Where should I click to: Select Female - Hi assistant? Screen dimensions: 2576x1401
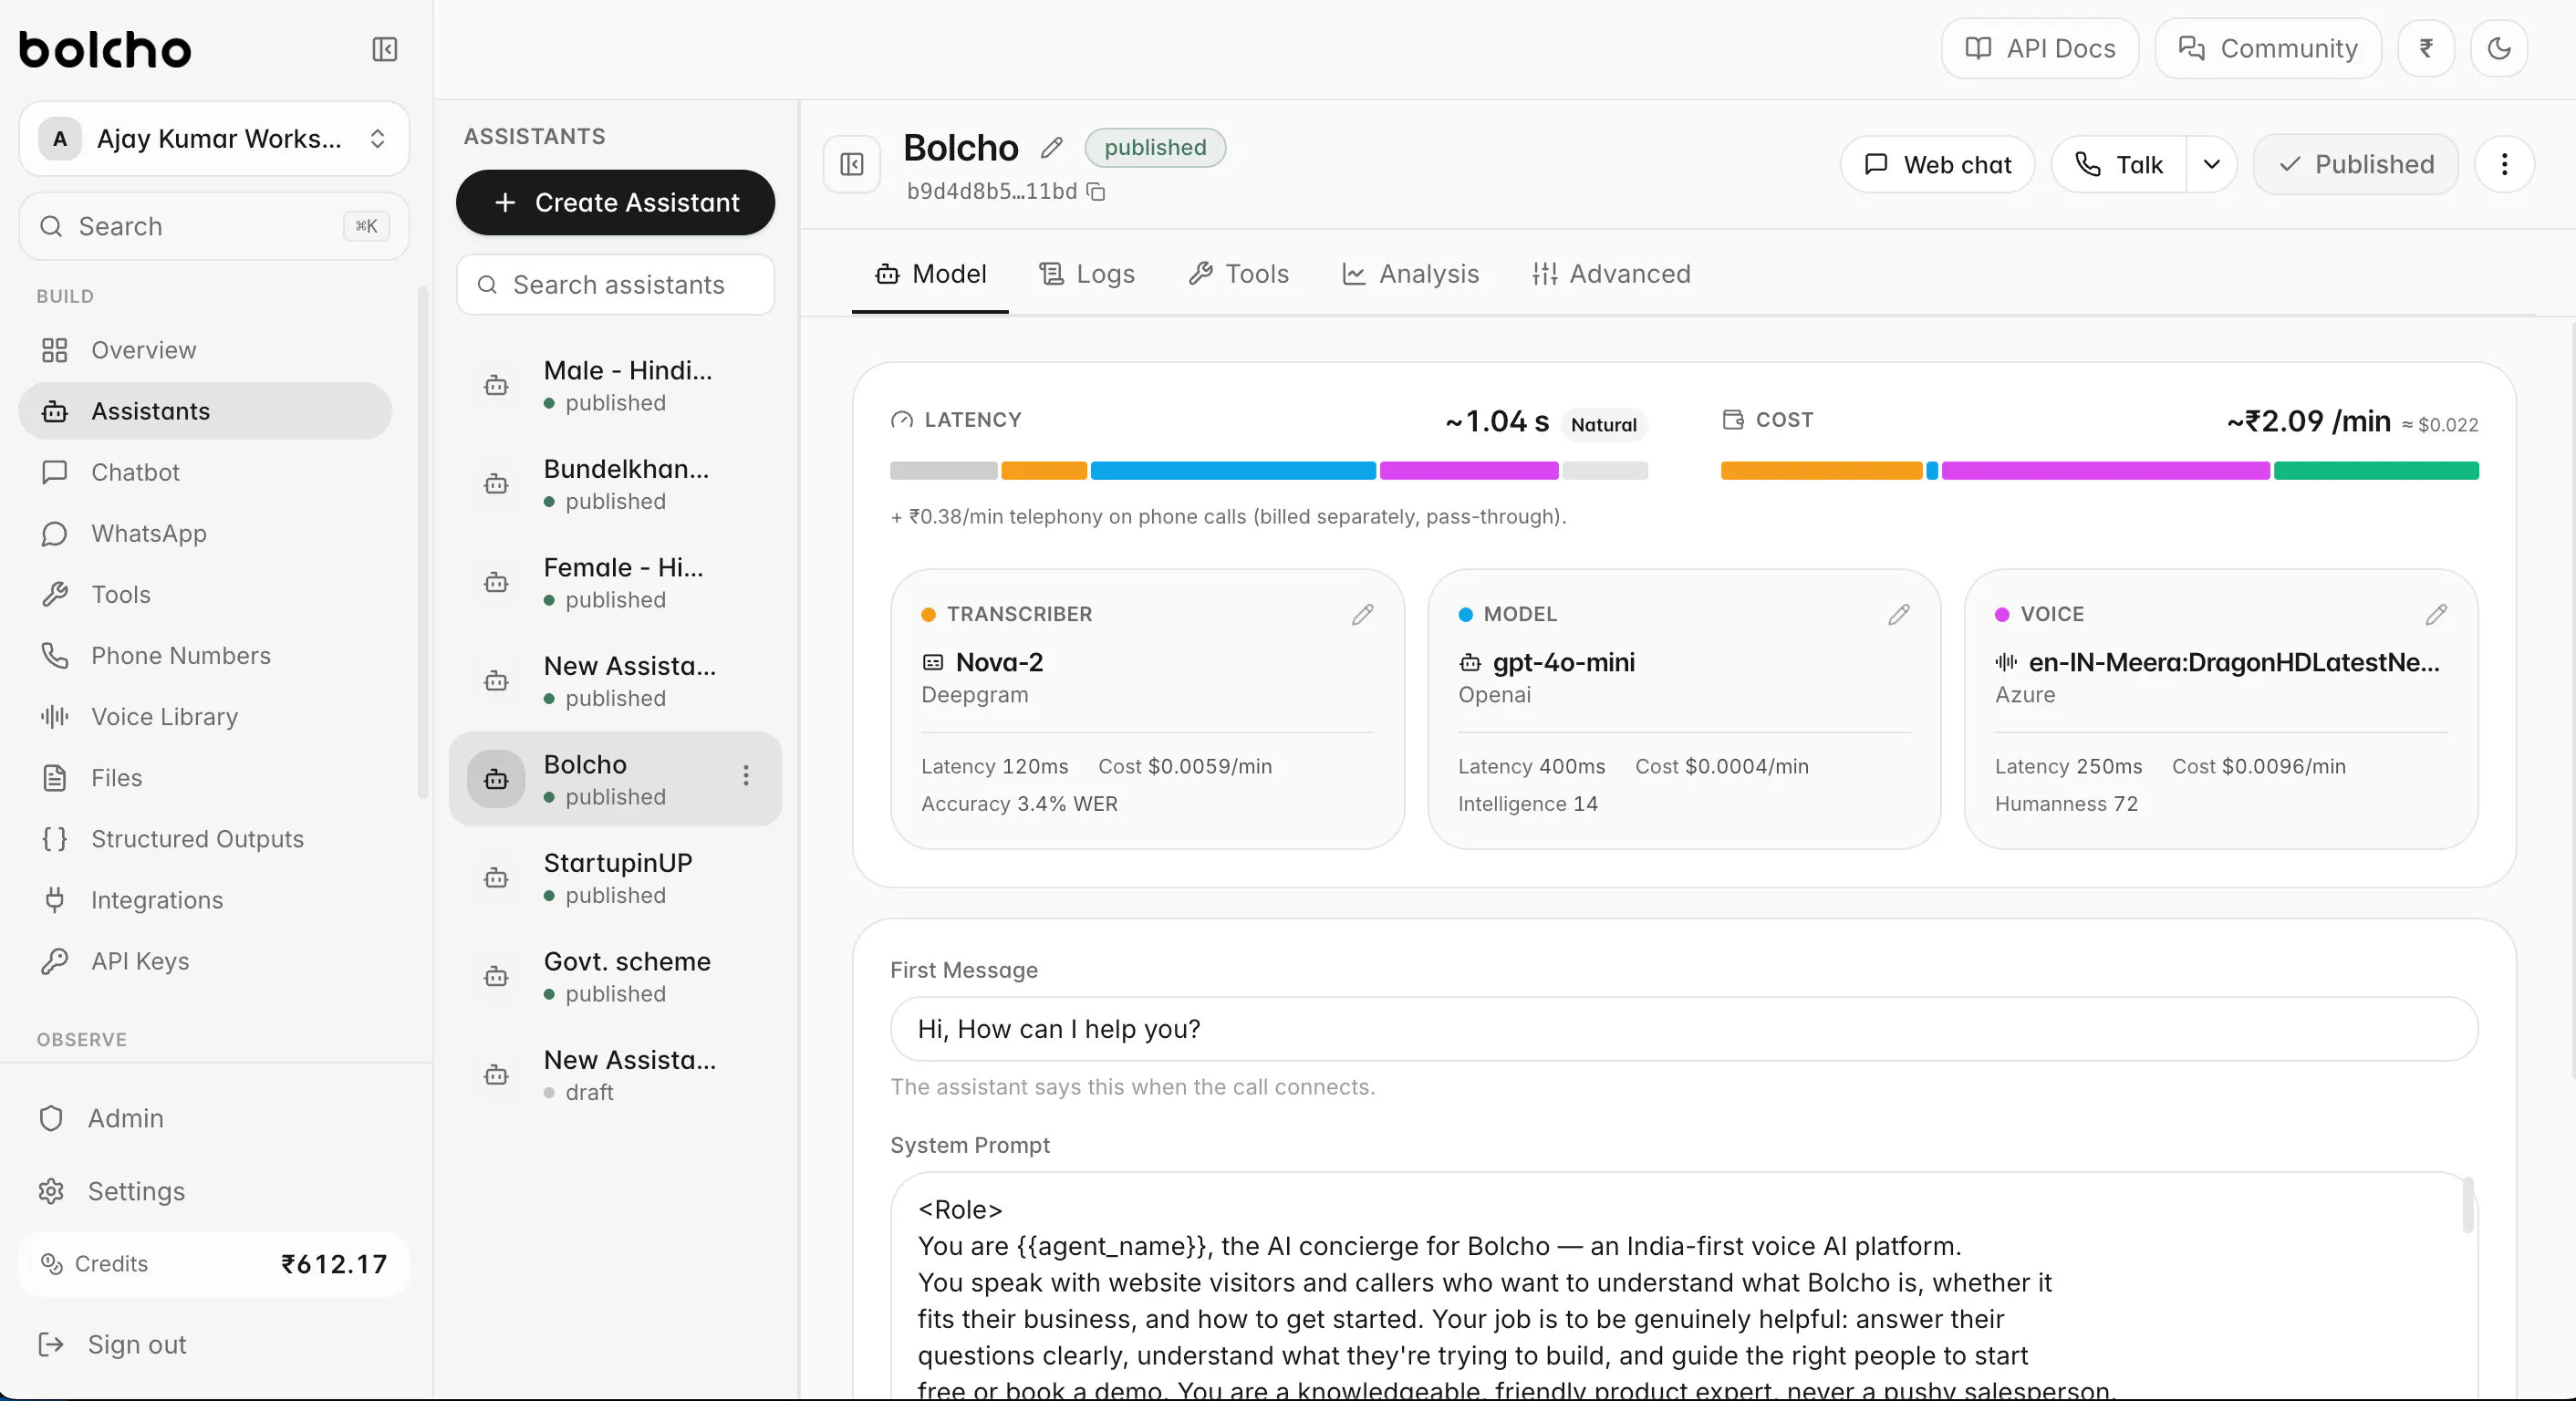pyautogui.click(x=615, y=582)
